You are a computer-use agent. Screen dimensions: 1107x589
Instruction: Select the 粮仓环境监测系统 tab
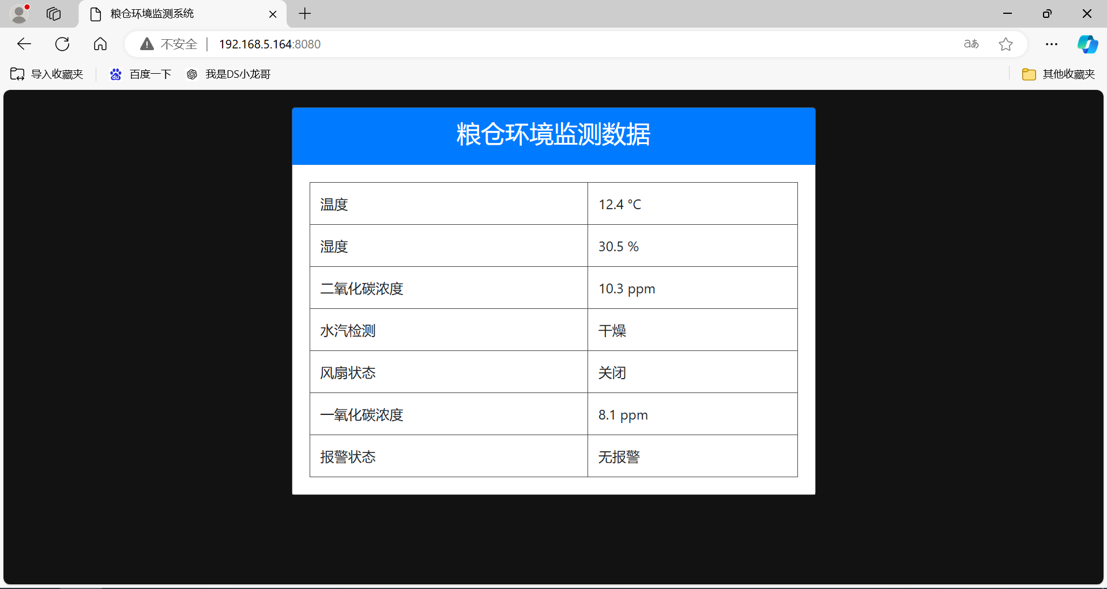[x=182, y=14]
